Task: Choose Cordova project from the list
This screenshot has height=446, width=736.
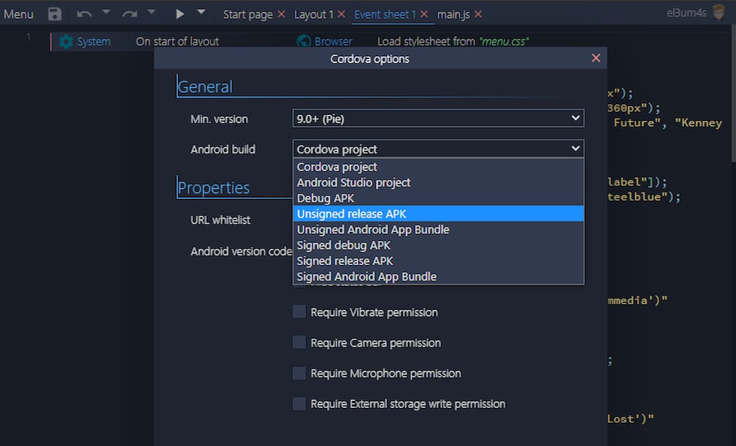Action: pos(438,167)
